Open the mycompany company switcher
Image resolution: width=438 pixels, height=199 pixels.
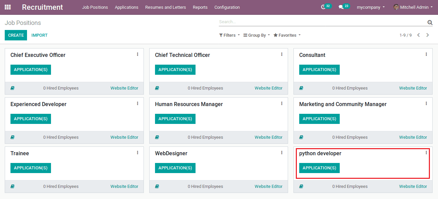click(x=371, y=7)
